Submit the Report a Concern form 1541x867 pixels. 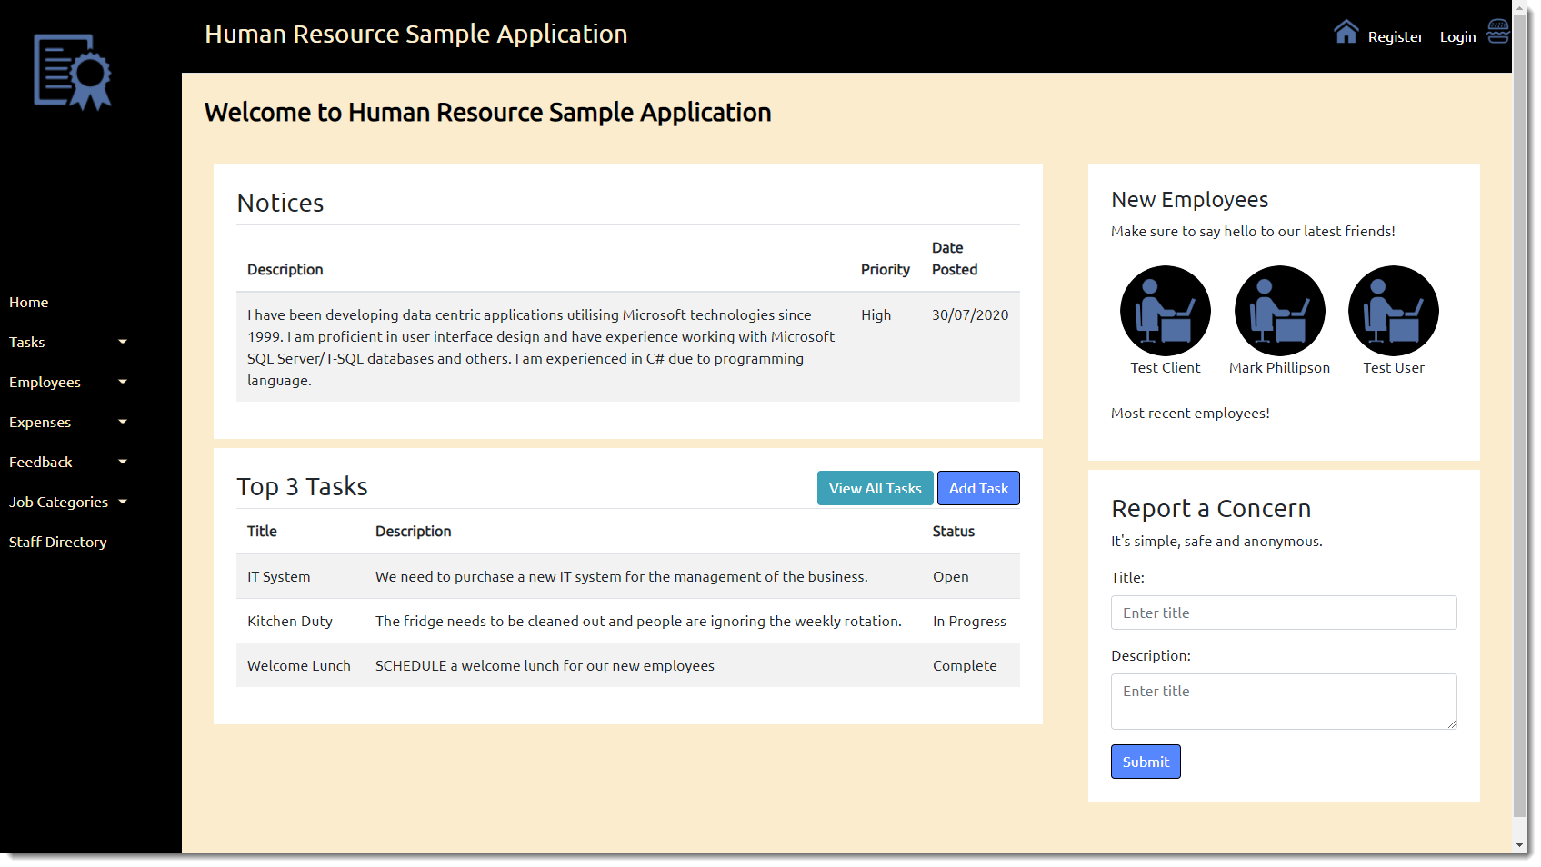[1145, 762]
